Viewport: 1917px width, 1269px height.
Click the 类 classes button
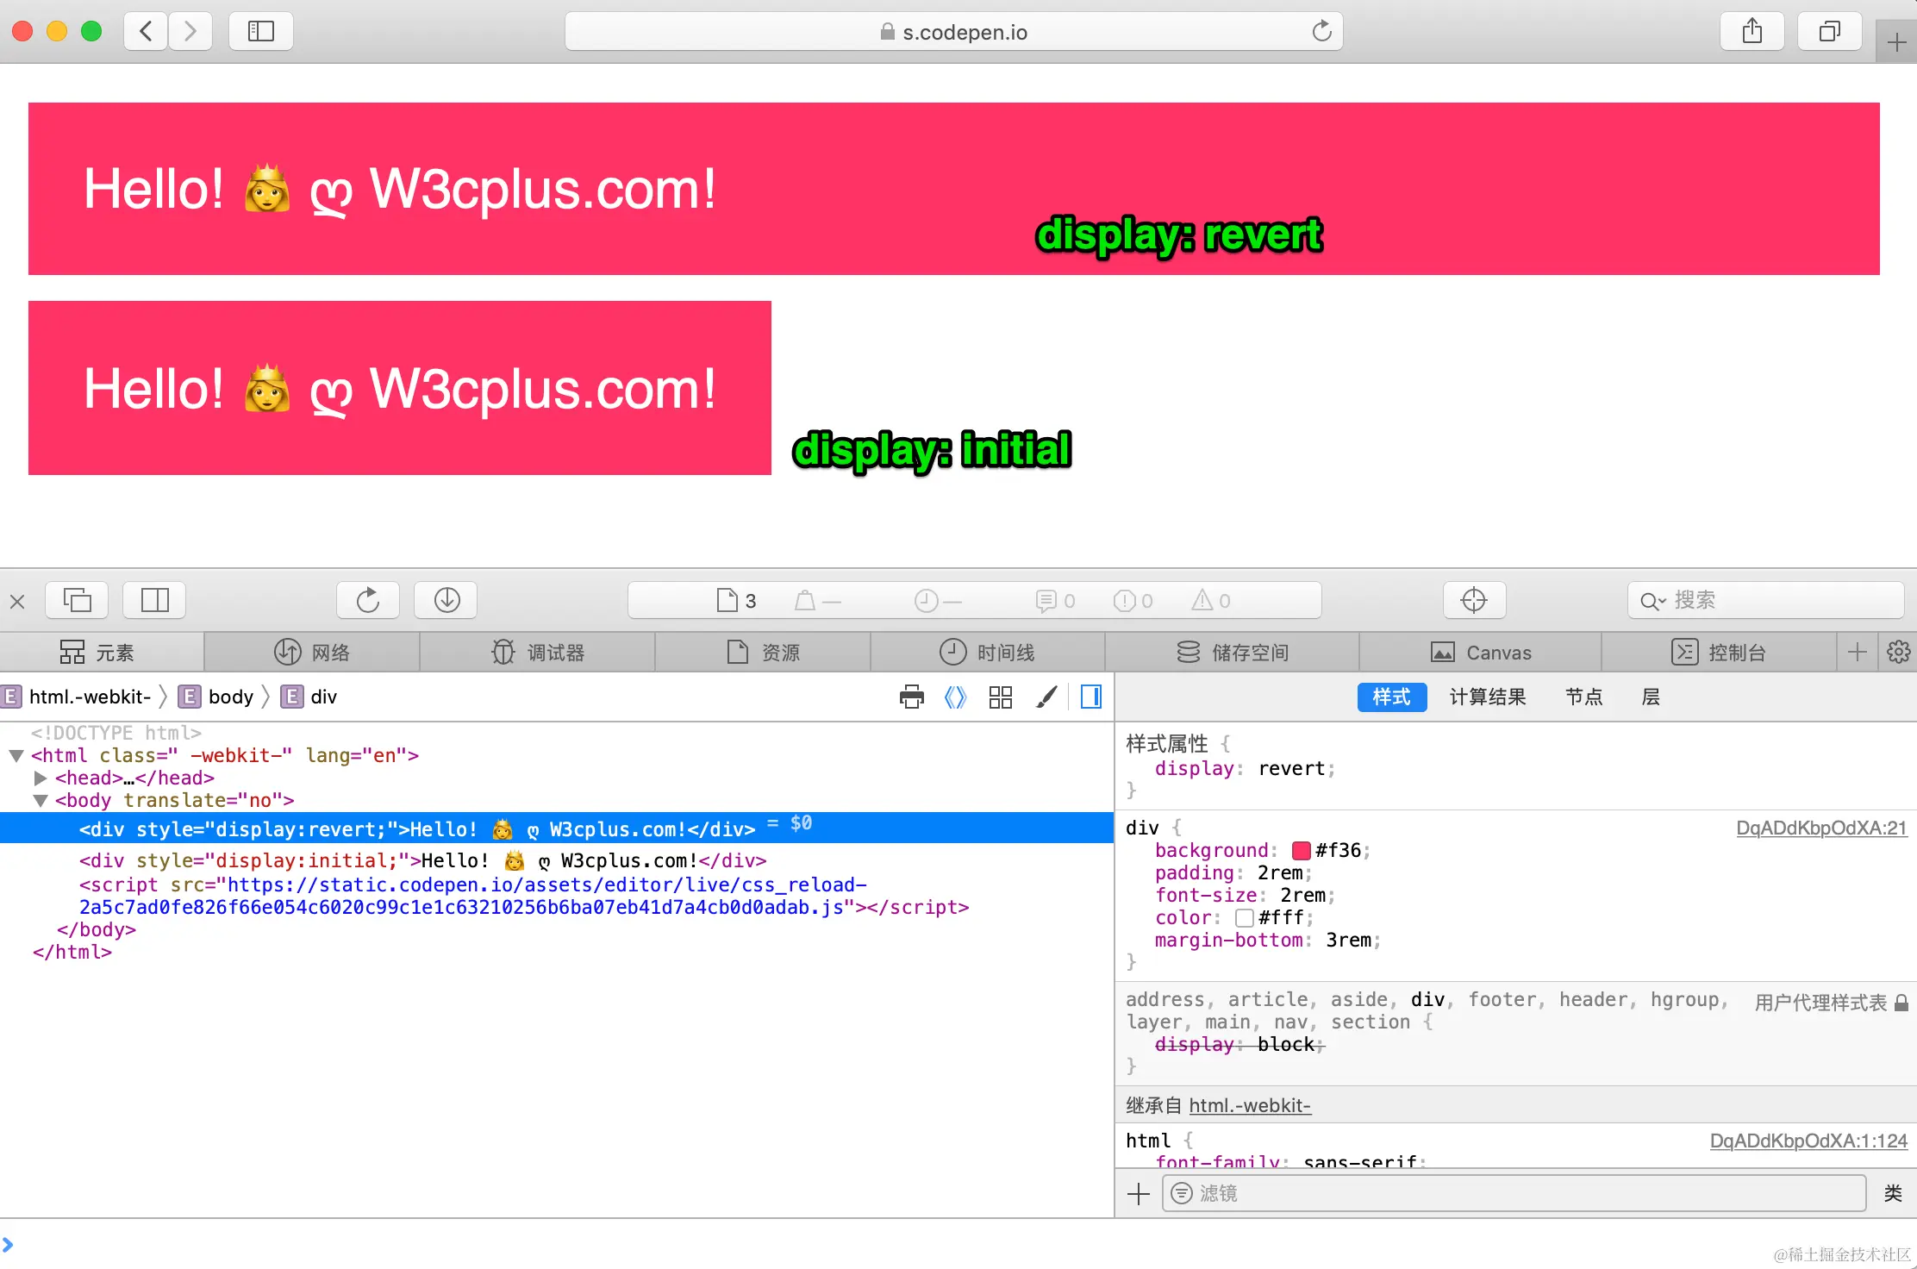pos(1892,1193)
